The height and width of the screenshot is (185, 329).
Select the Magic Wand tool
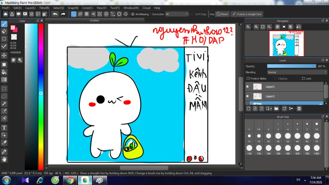4,104
